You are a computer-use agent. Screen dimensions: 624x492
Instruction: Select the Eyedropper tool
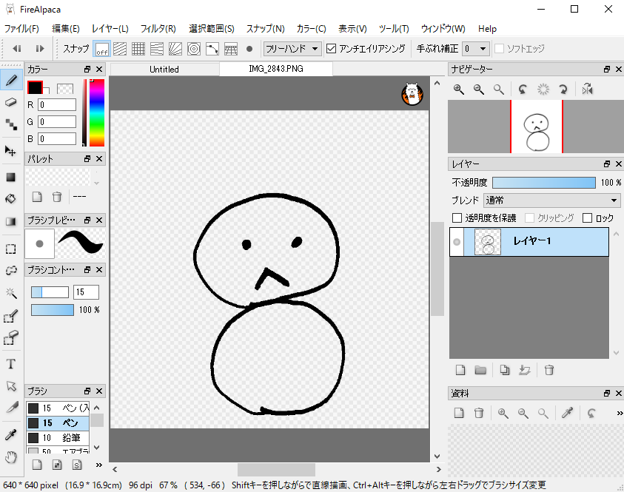coord(10,433)
